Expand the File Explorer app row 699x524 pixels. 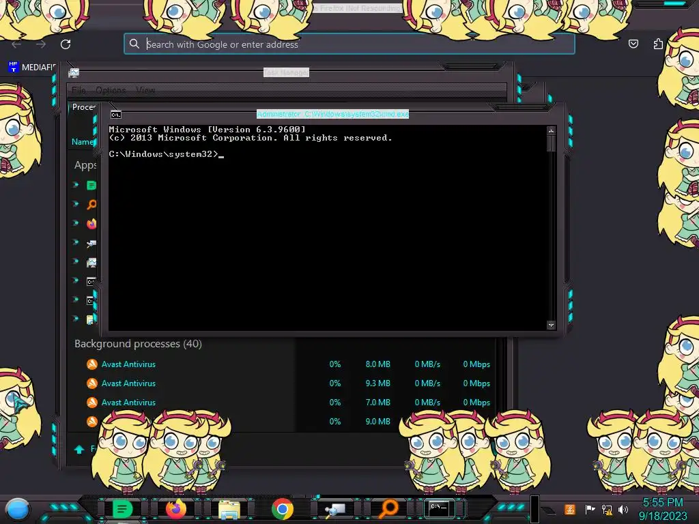(x=76, y=319)
